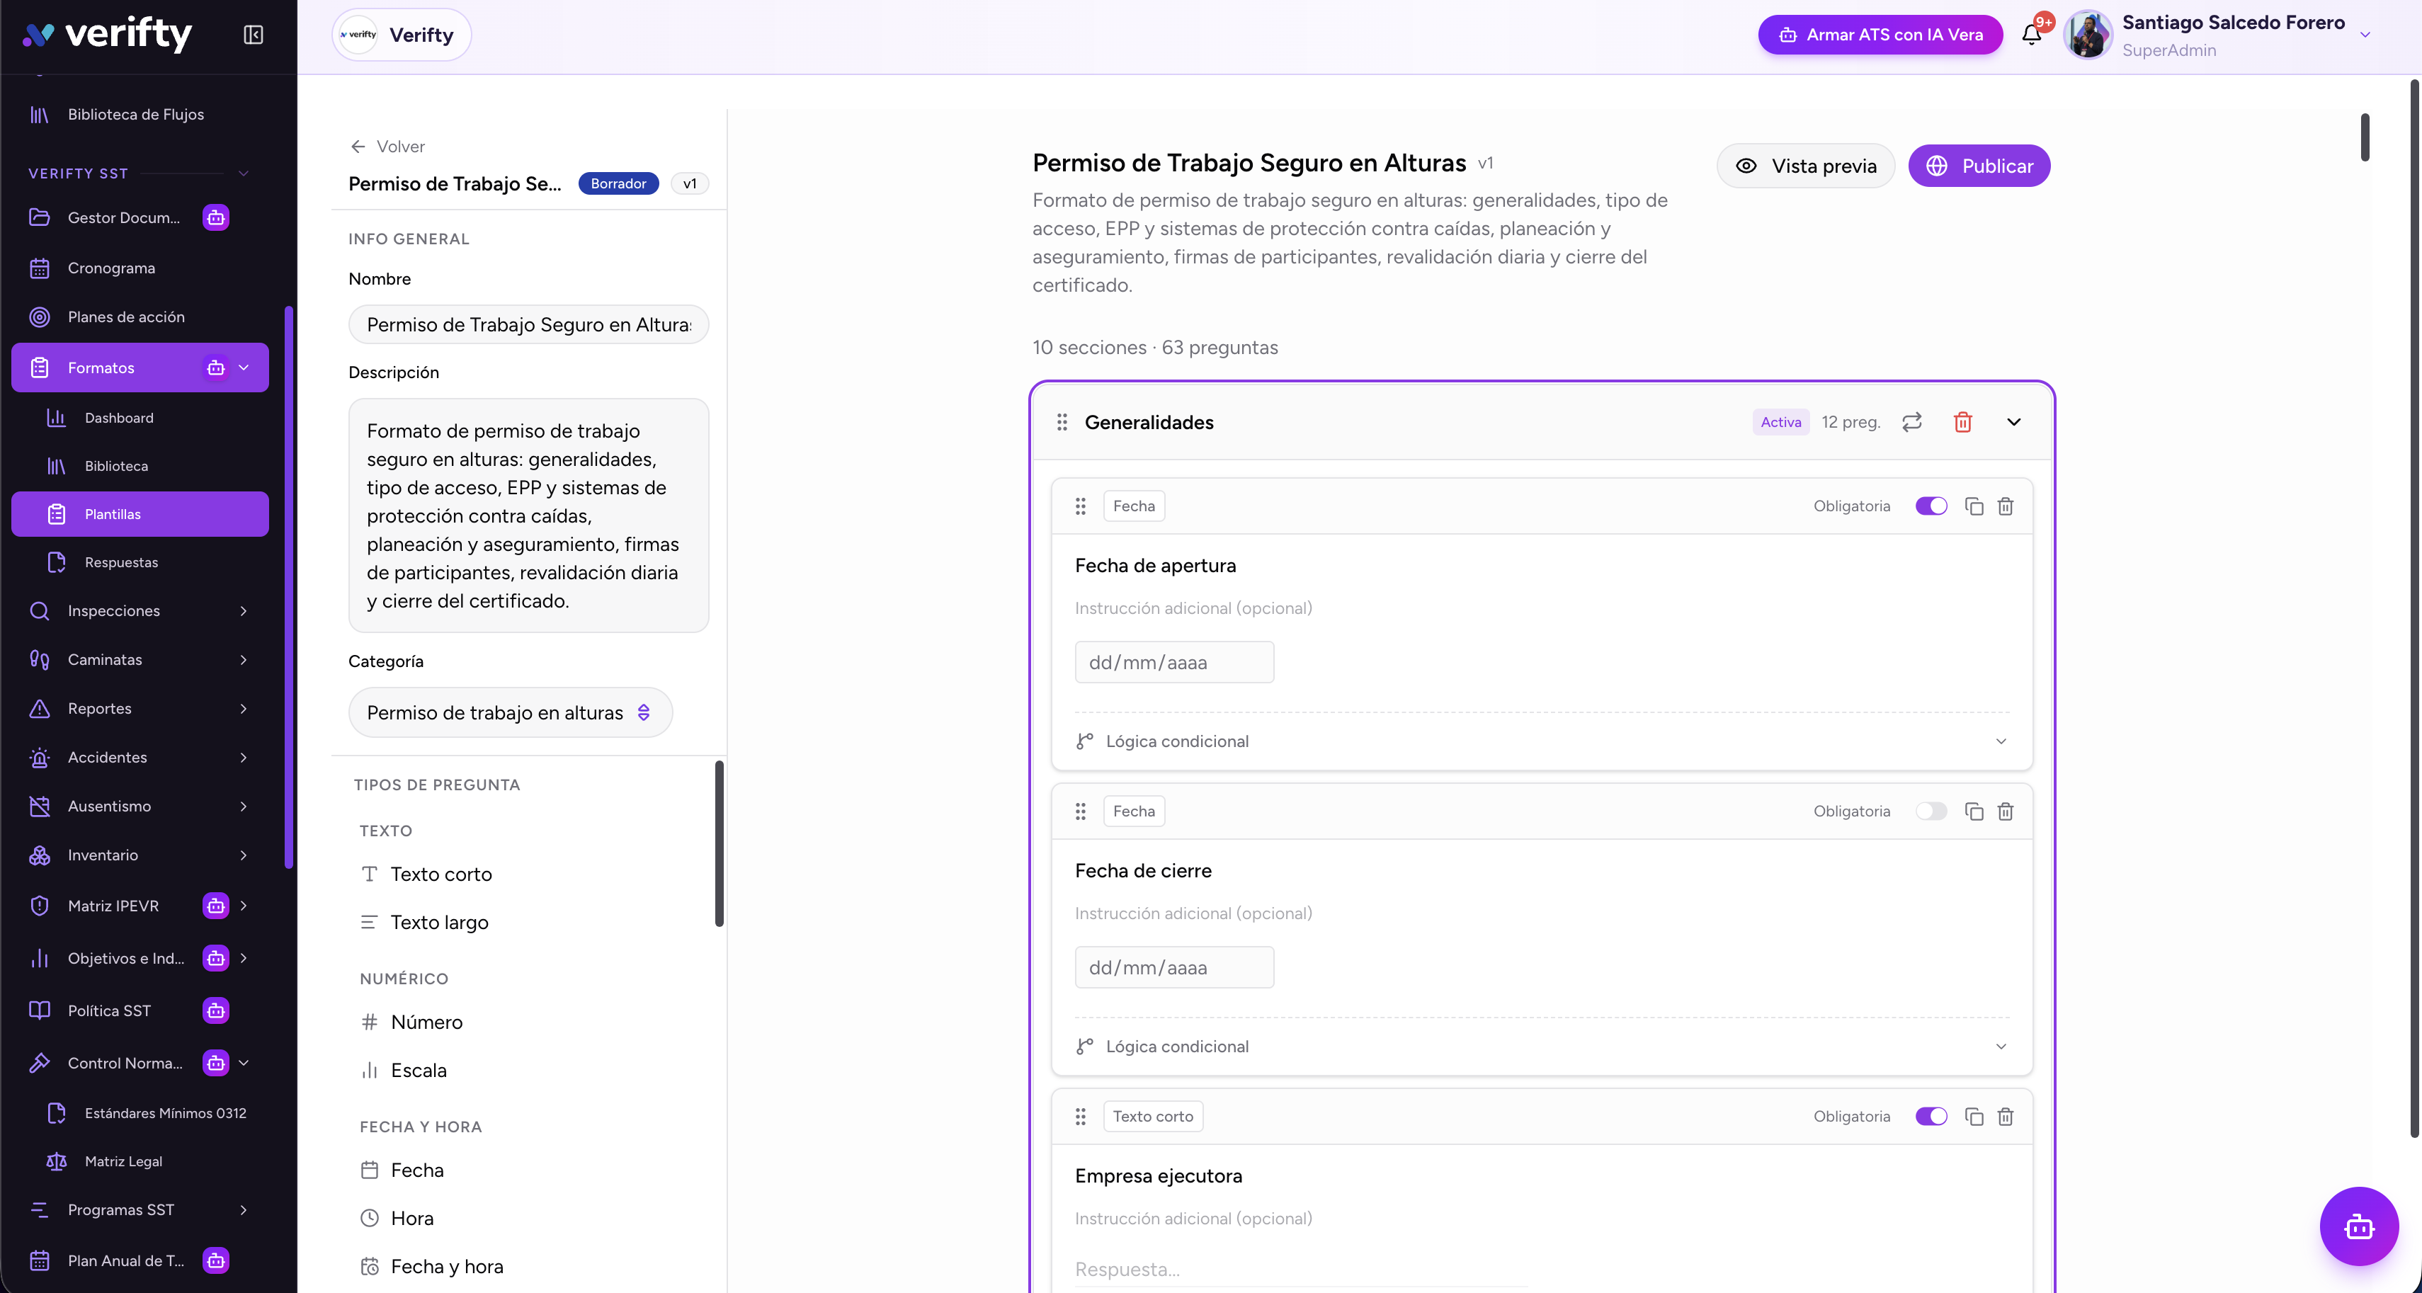The image size is (2422, 1293).
Task: Open Planes de acción
Action: coord(140,317)
